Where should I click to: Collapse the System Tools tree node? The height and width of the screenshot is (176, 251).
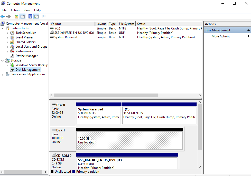[x=3, y=28]
